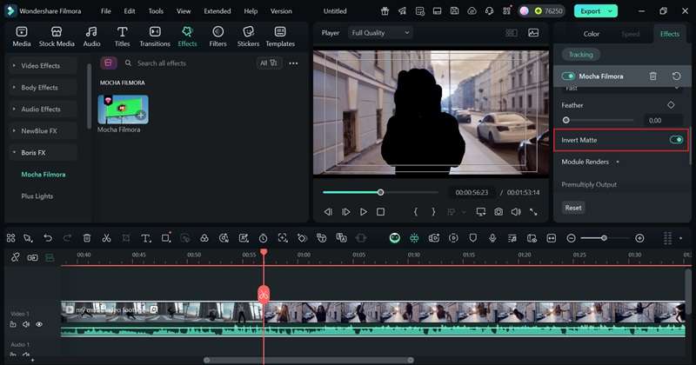Play the preview video
Image resolution: width=696 pixels, height=365 pixels.
point(363,212)
